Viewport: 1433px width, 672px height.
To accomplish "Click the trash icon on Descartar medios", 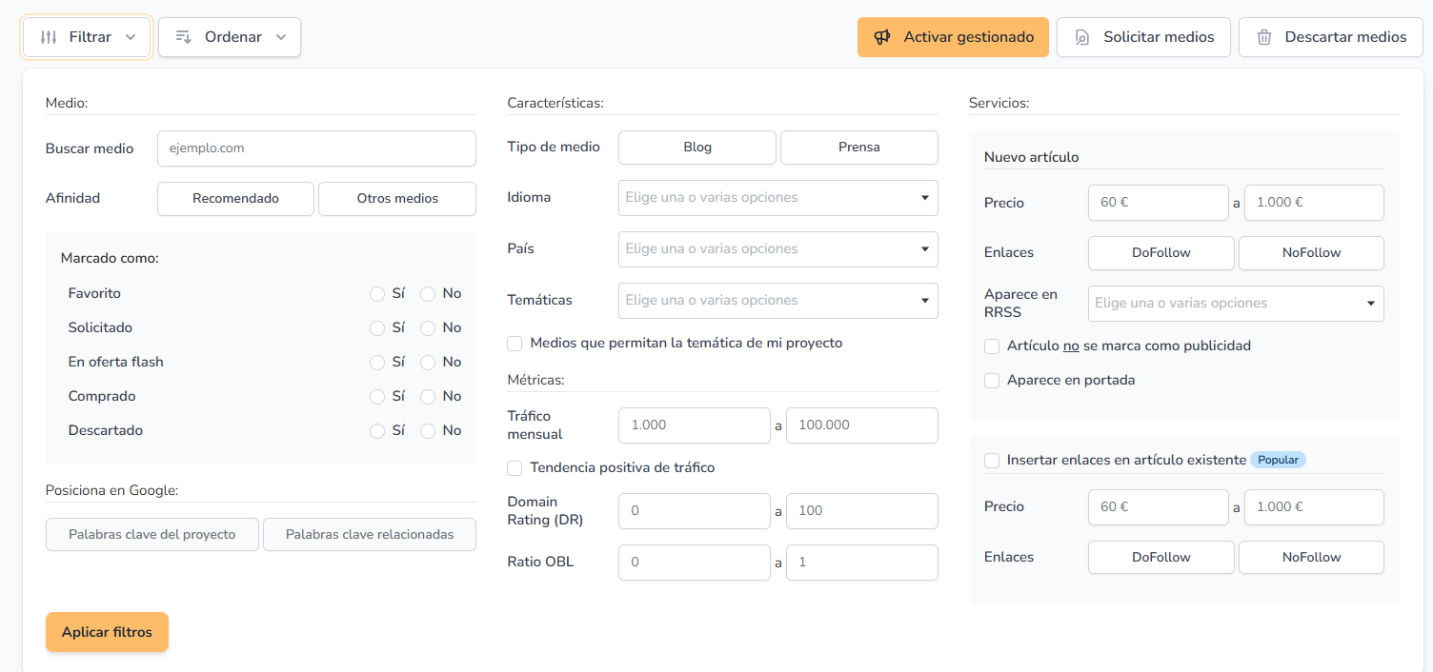I will (x=1264, y=37).
